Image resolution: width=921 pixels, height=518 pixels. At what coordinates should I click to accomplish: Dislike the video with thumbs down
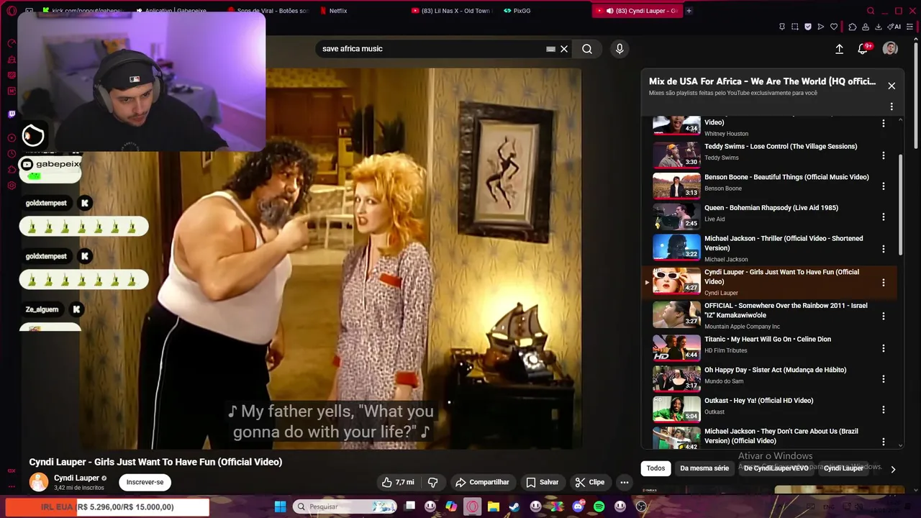click(x=433, y=482)
